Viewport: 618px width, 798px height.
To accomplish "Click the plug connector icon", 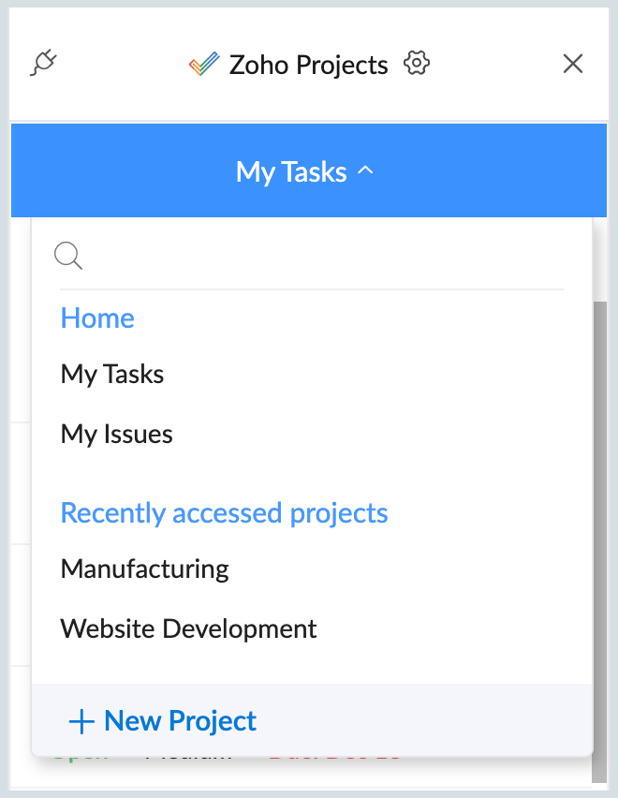I will pos(44,64).
